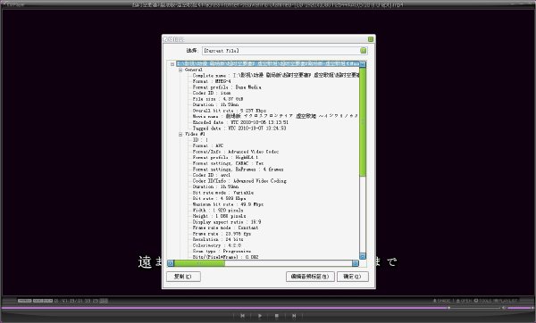Click the copy button (复制)

[183, 277]
